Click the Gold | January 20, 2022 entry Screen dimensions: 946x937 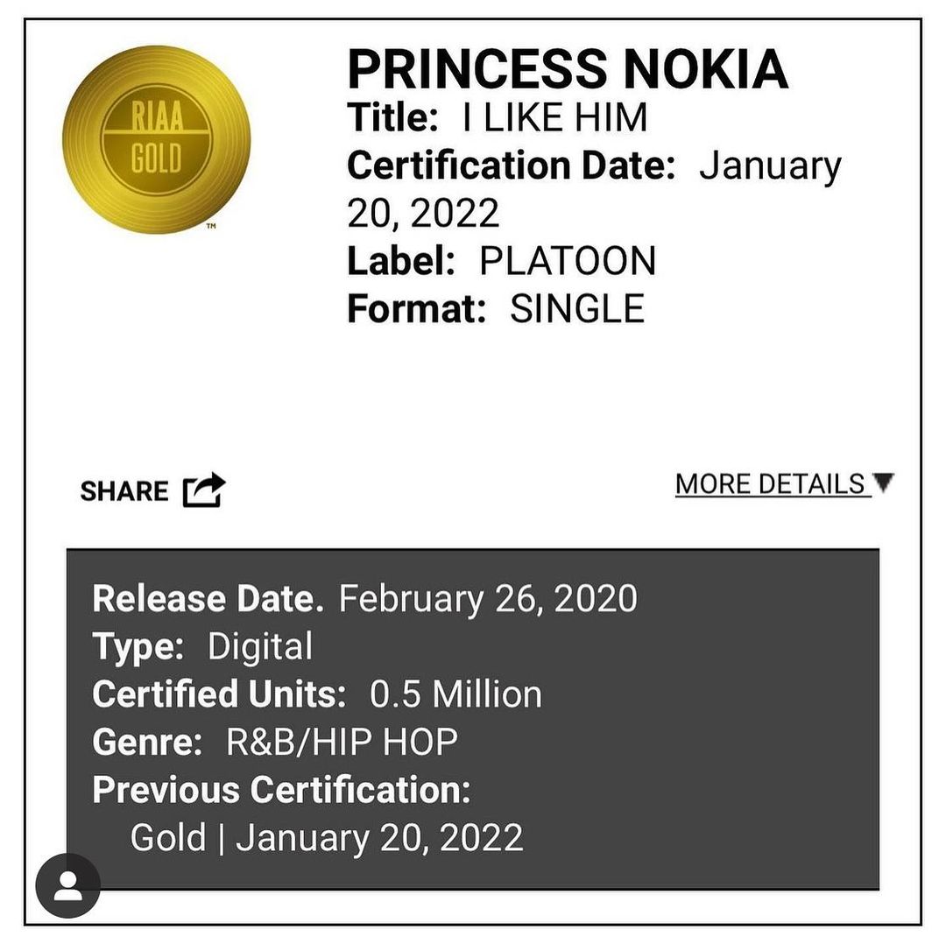click(x=327, y=837)
